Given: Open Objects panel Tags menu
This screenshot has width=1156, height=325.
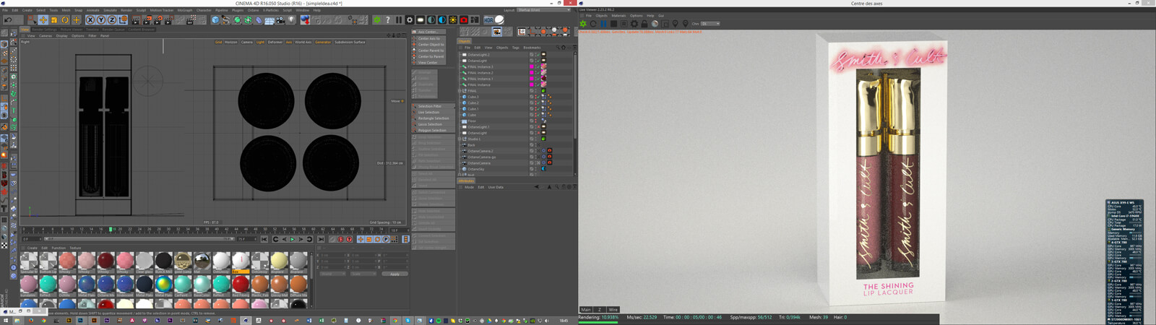Looking at the screenshot, I should coord(516,48).
